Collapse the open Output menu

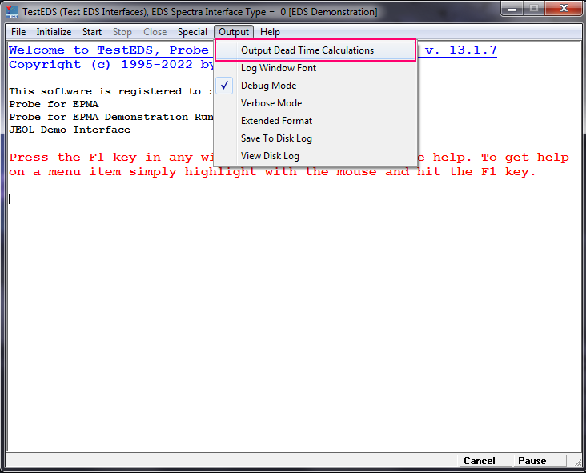(x=234, y=32)
